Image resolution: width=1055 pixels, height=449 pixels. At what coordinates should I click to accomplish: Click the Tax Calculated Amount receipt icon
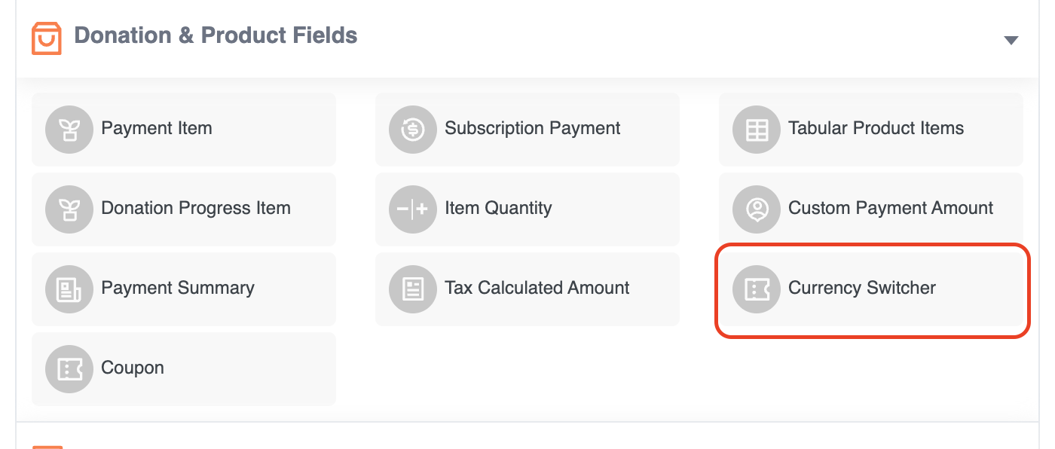point(413,289)
